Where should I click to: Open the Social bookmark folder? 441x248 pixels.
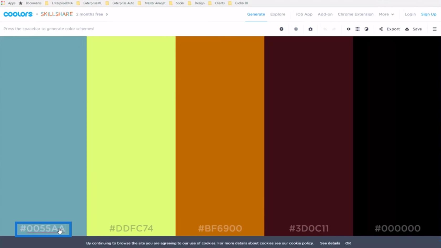click(177, 3)
